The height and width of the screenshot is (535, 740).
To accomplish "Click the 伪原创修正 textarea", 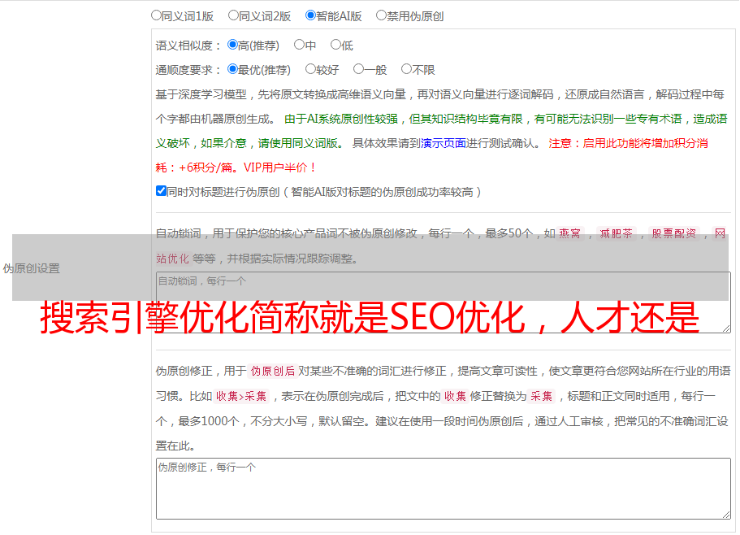I will pos(444,489).
